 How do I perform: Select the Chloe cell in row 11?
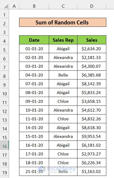pos(63,101)
